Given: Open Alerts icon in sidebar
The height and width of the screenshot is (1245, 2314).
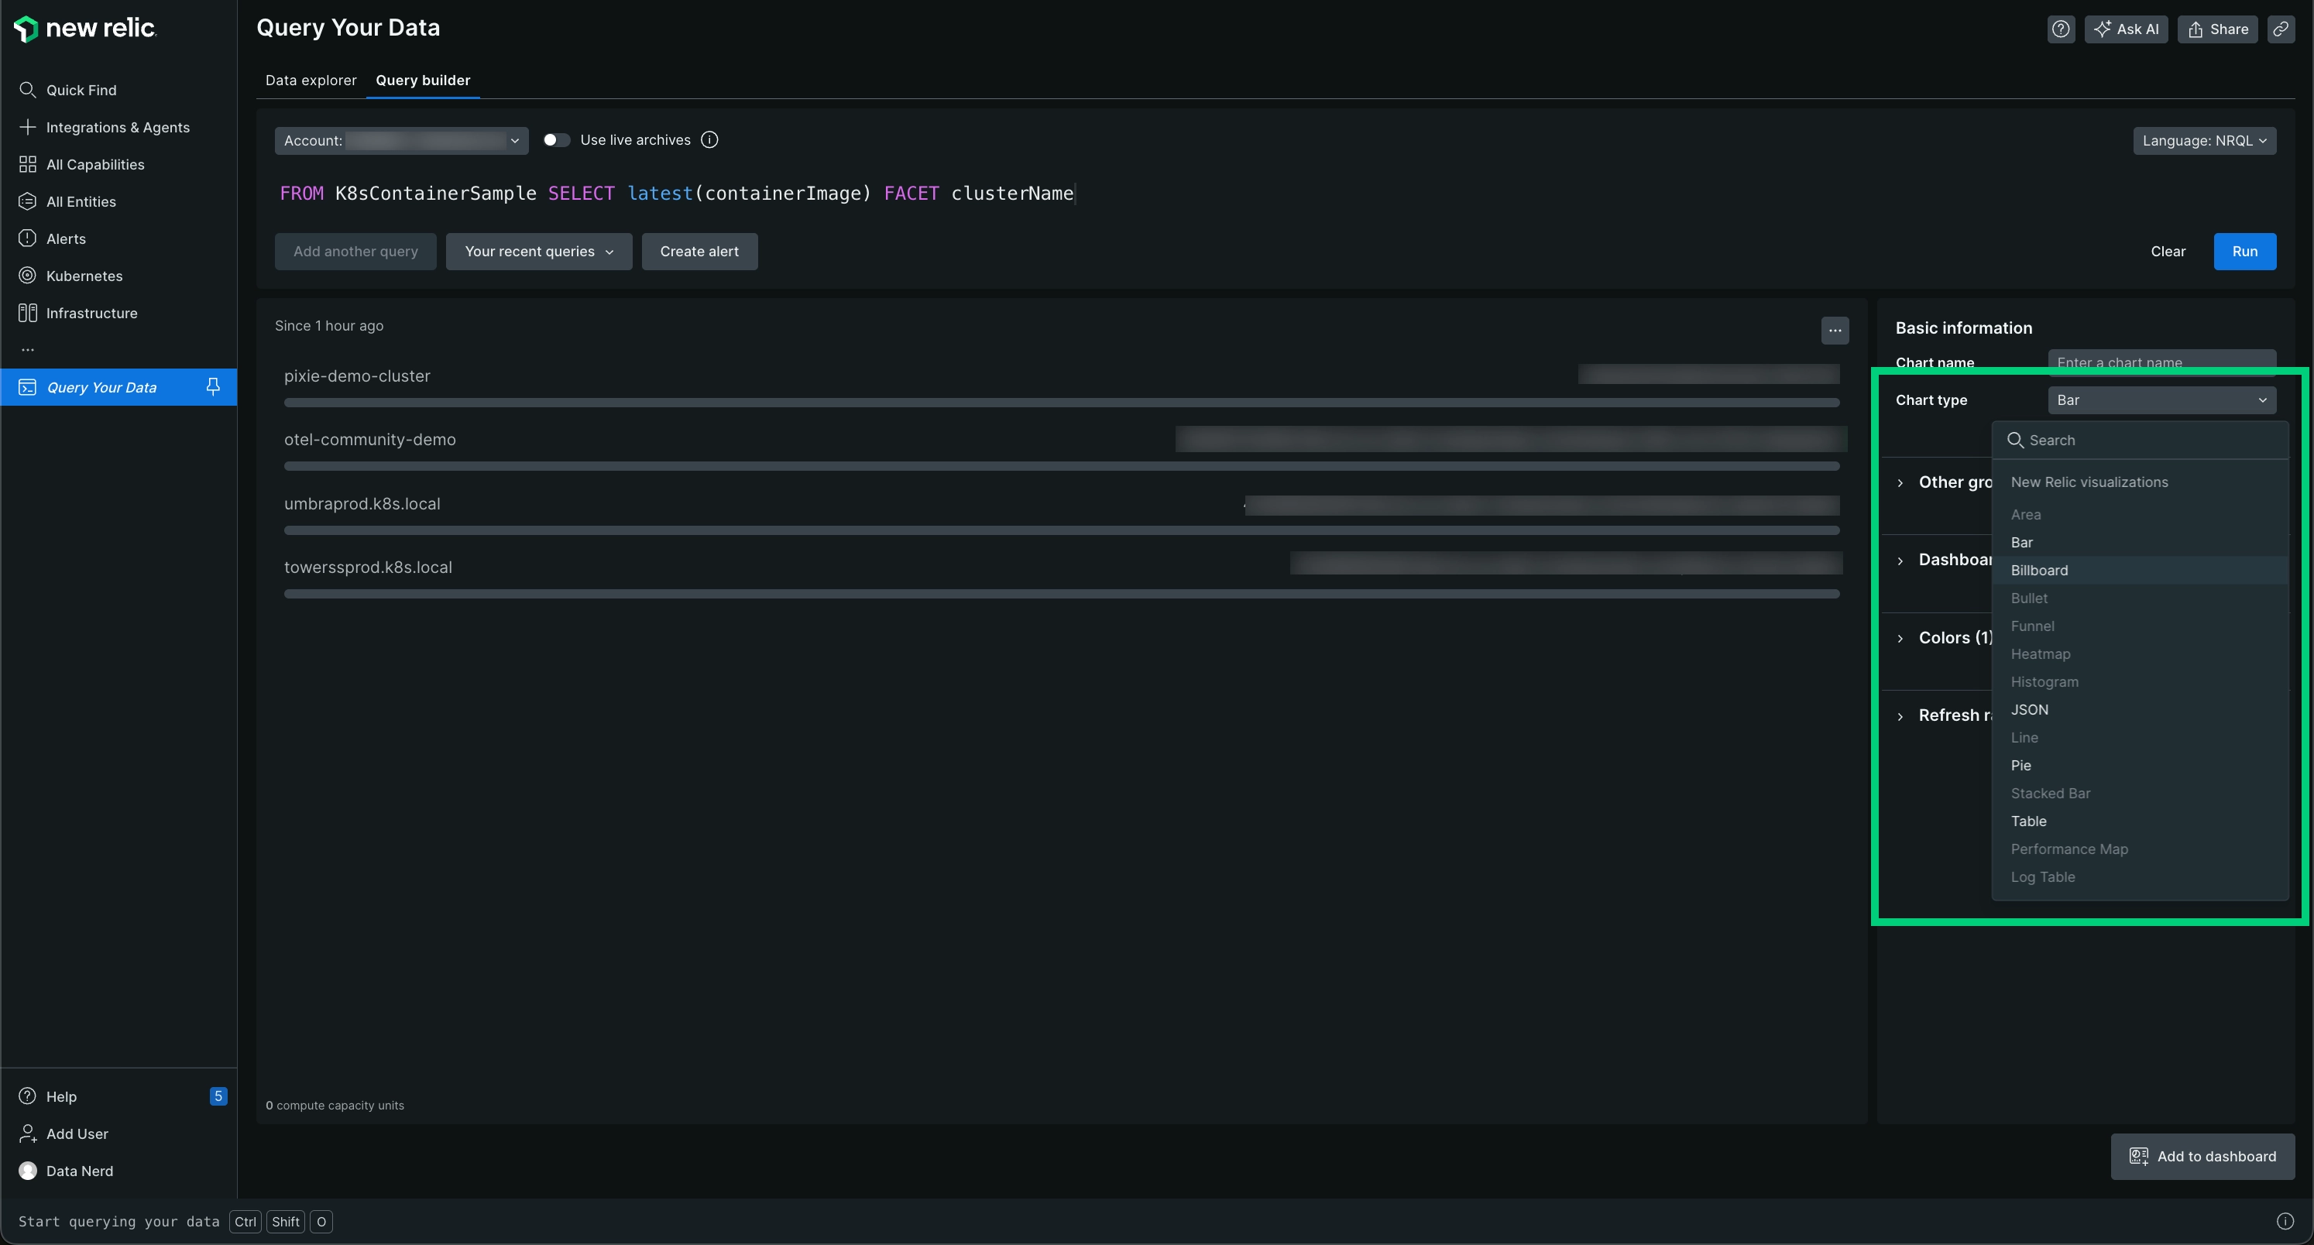Looking at the screenshot, I should point(28,238).
